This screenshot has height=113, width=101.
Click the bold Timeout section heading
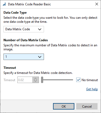point(10,68)
